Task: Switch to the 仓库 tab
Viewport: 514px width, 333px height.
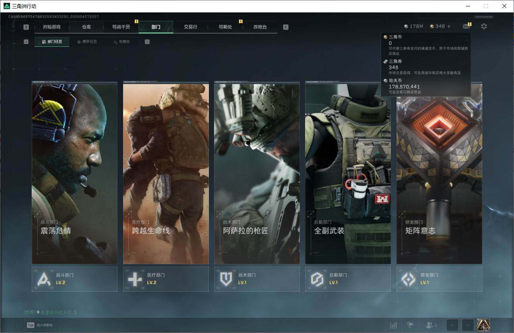Action: (87, 27)
